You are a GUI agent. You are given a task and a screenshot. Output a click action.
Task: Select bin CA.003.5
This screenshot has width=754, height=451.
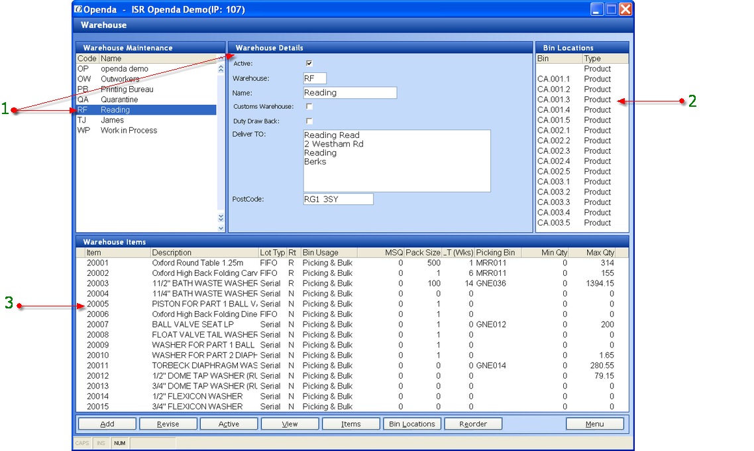tap(582, 223)
